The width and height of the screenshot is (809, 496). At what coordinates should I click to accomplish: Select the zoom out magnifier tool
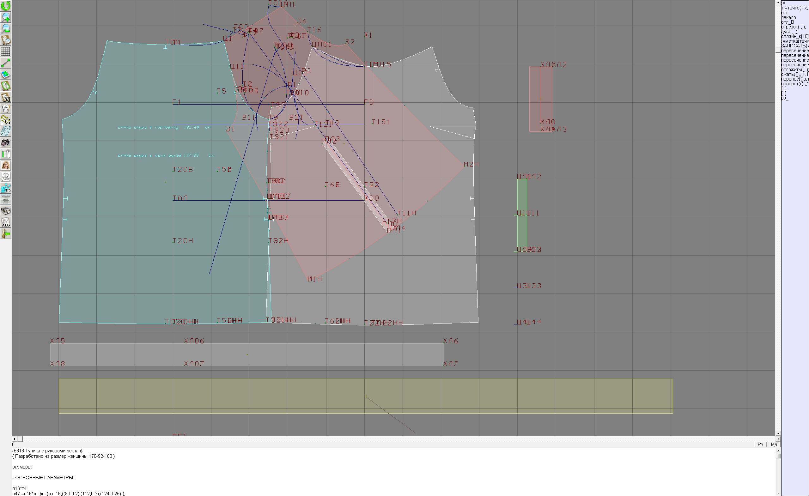[6, 28]
